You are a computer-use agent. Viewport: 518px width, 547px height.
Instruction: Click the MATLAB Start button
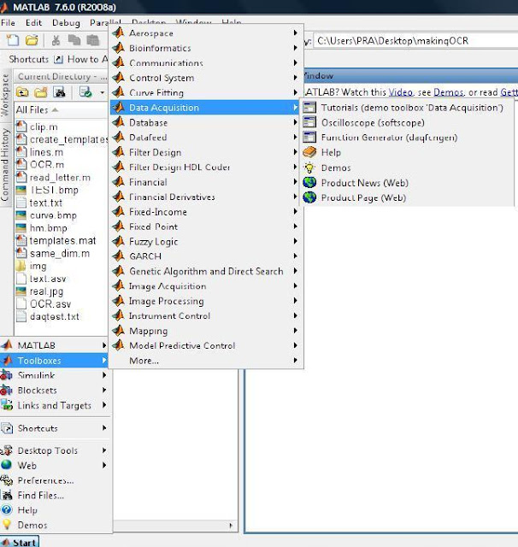[19, 542]
